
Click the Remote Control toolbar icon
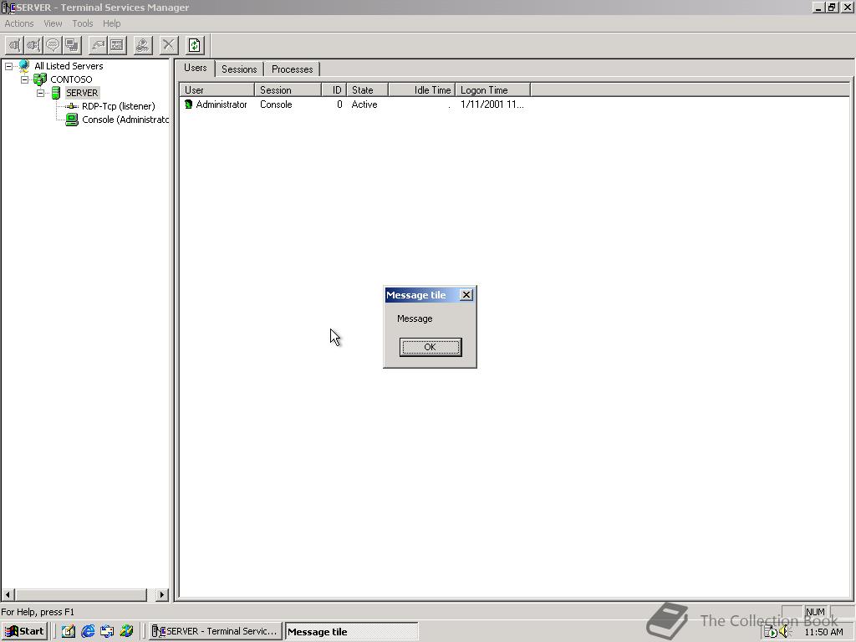point(72,45)
